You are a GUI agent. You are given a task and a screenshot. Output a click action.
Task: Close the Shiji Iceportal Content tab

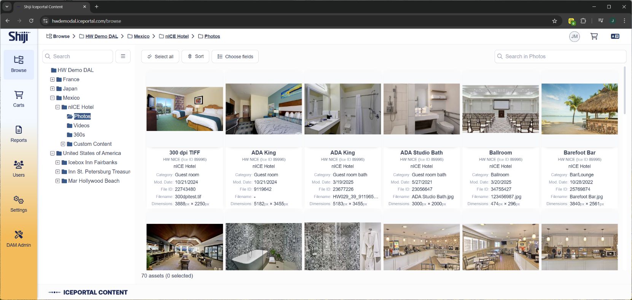pos(84,6)
